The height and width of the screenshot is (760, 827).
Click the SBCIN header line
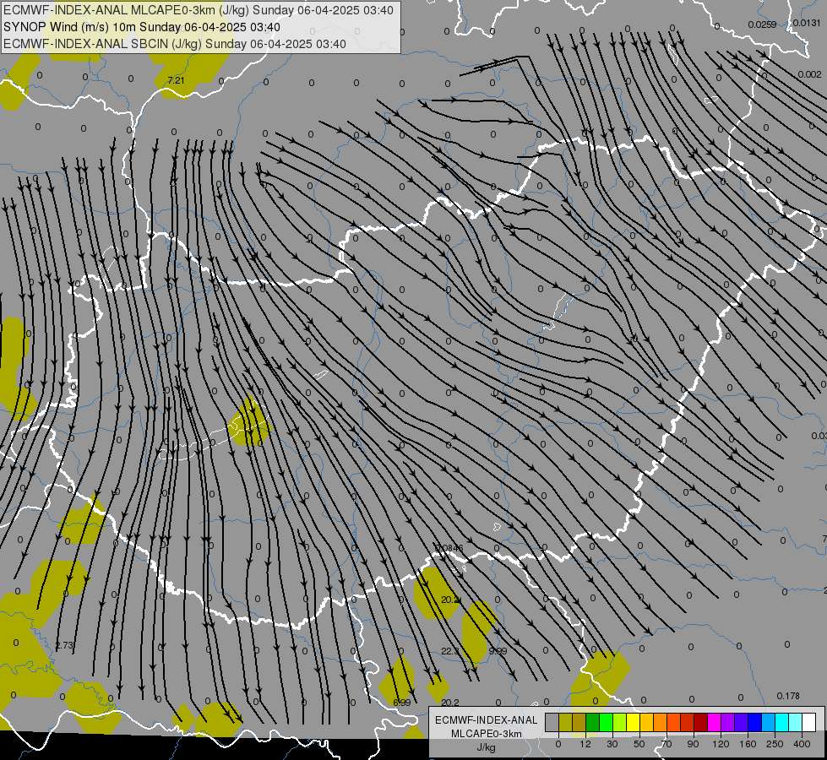(175, 44)
